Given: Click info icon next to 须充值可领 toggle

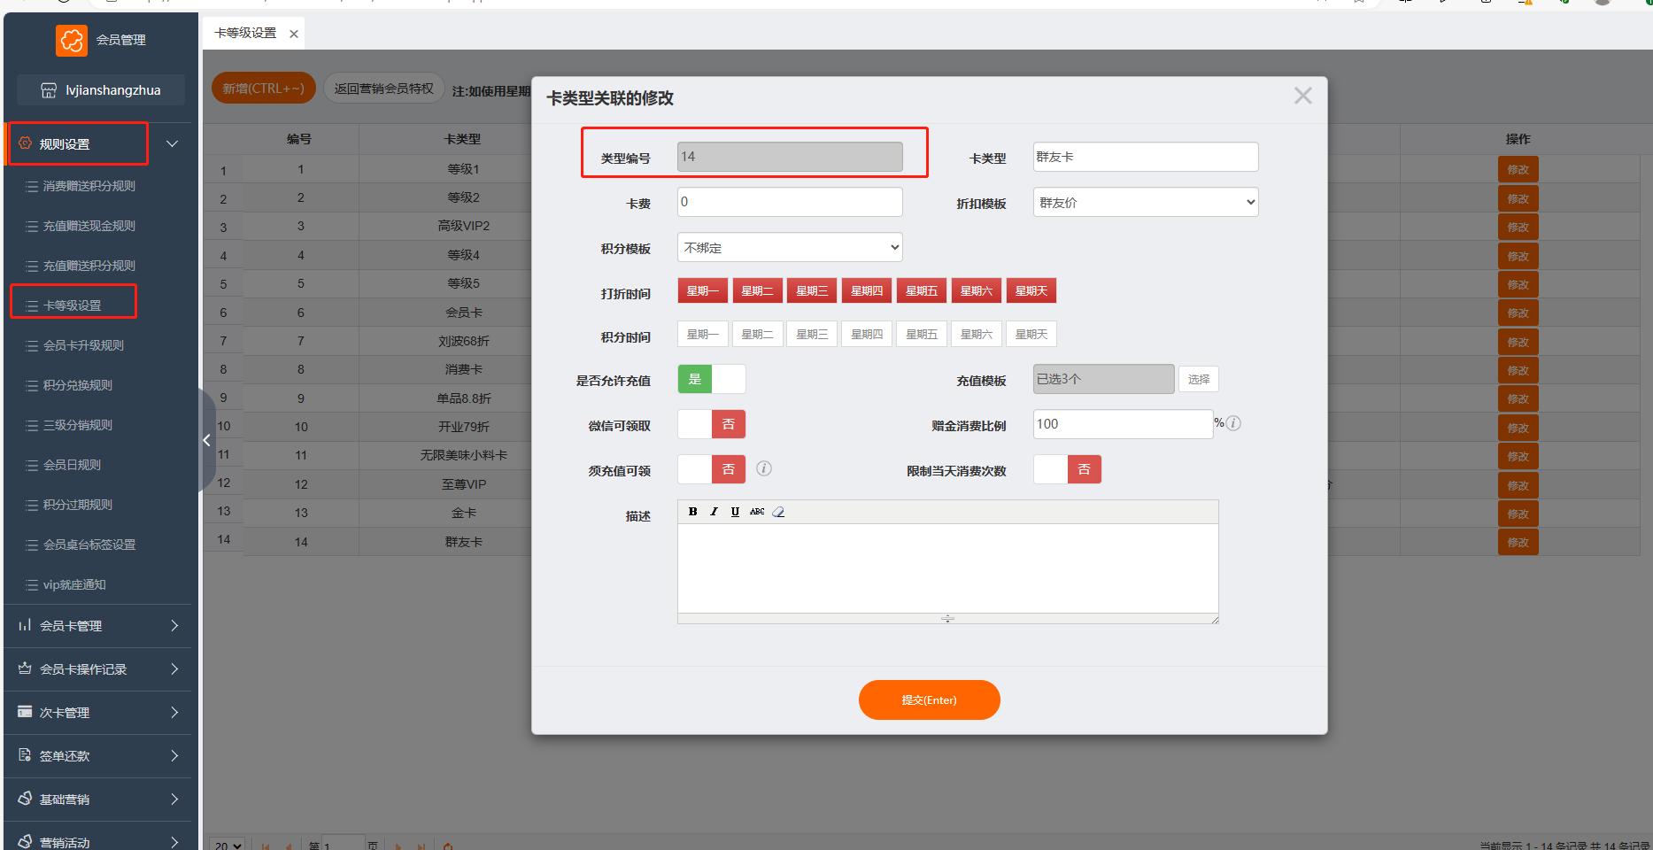Looking at the screenshot, I should coord(764,468).
